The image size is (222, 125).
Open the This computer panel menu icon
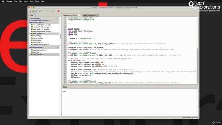pyautogui.click(x=58, y=18)
